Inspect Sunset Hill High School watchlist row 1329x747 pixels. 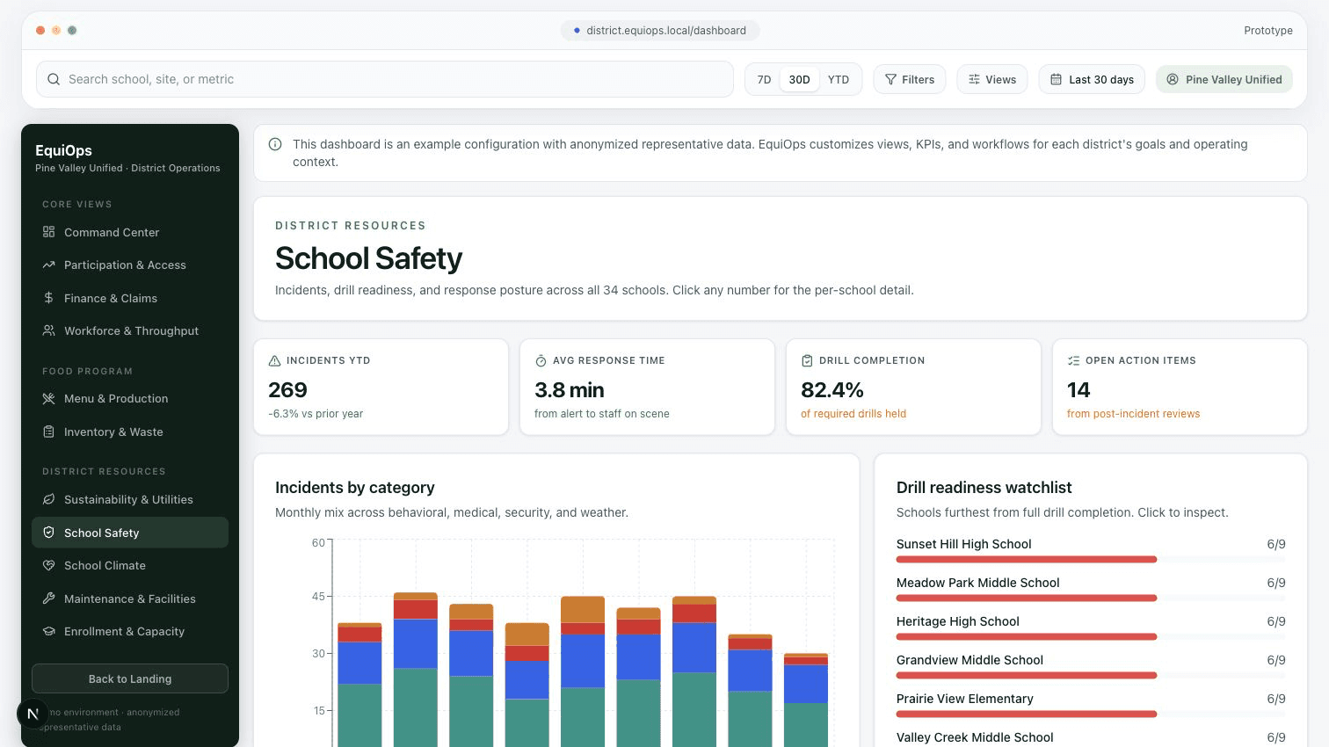[x=1091, y=549]
